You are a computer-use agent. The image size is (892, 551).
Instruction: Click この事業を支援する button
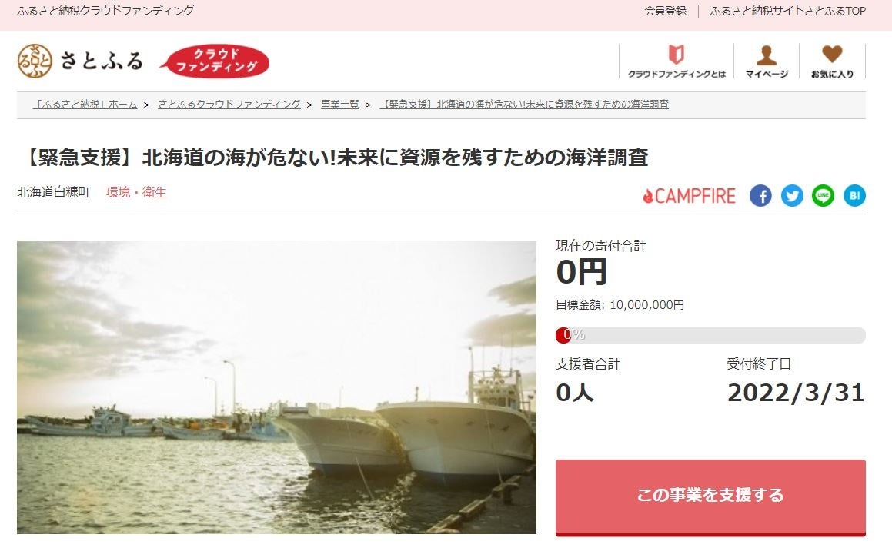710,497
